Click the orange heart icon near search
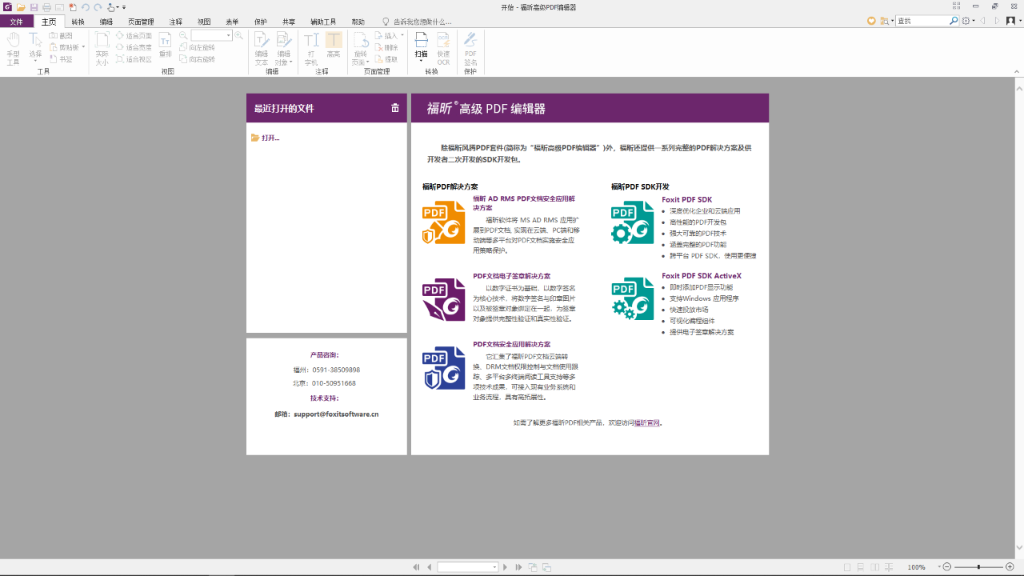1024x576 pixels. [x=872, y=21]
